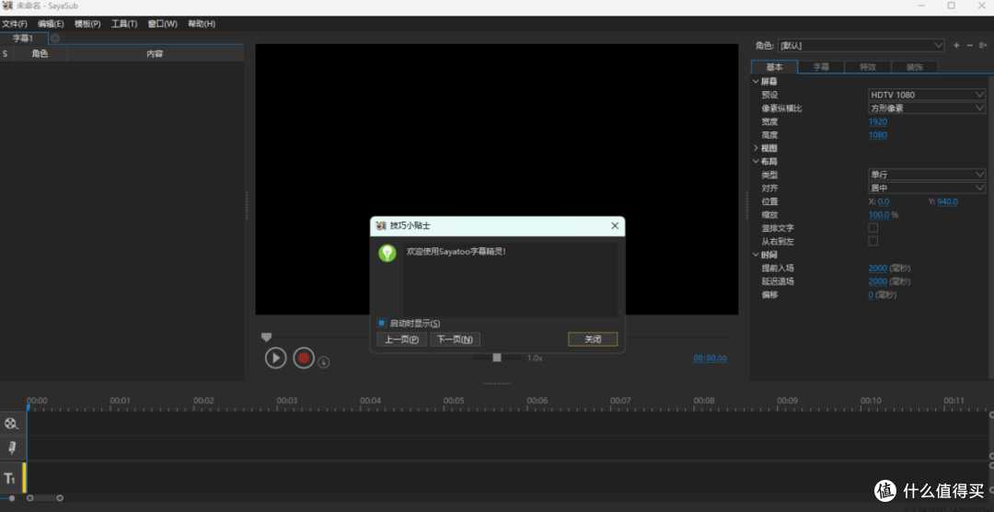Click the 00:00.00 timecode link
The width and height of the screenshot is (994, 512).
click(710, 358)
